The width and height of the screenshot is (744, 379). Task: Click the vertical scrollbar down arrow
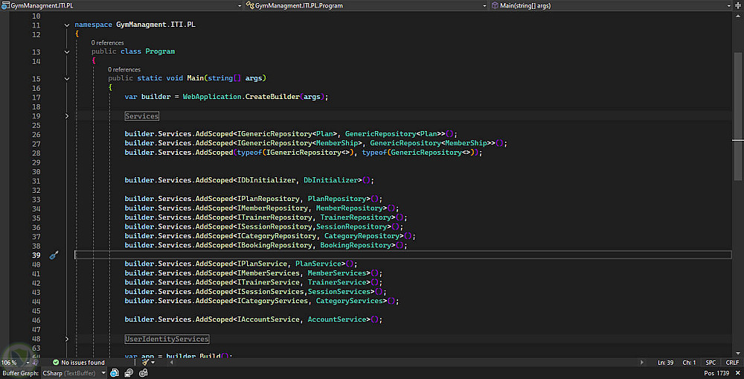pos(738,354)
